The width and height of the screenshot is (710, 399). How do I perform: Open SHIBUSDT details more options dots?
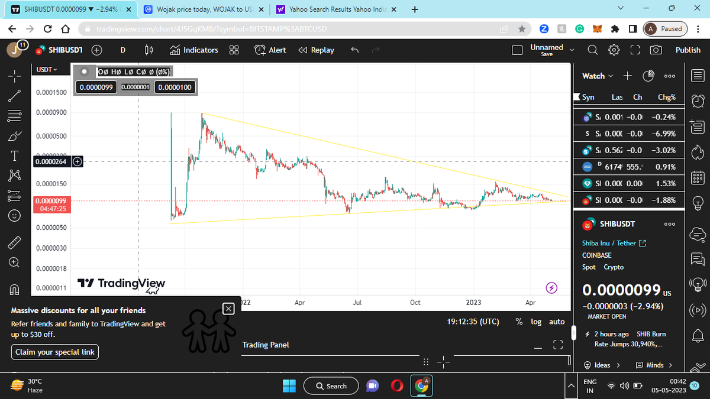pos(670,224)
